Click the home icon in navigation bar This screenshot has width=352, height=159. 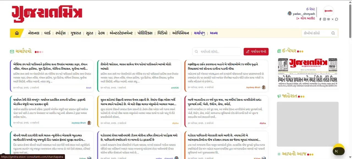pyautogui.click(x=17, y=33)
